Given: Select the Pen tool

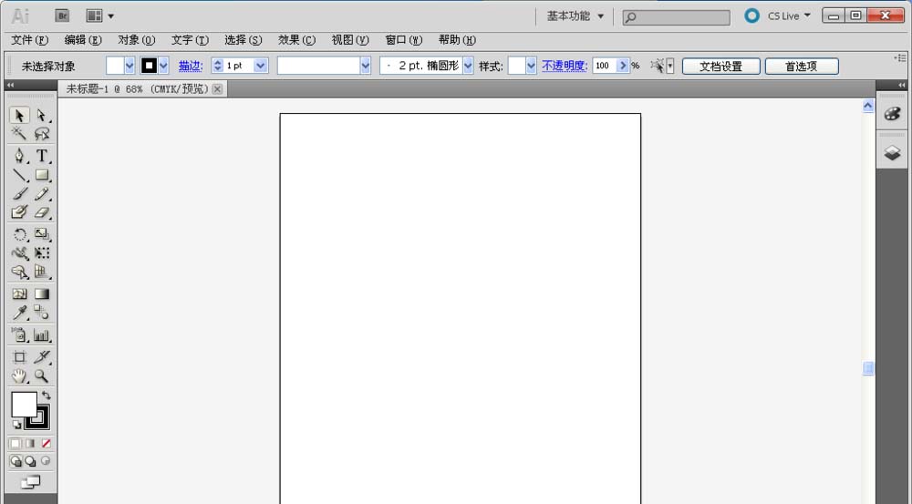Looking at the screenshot, I should point(19,156).
